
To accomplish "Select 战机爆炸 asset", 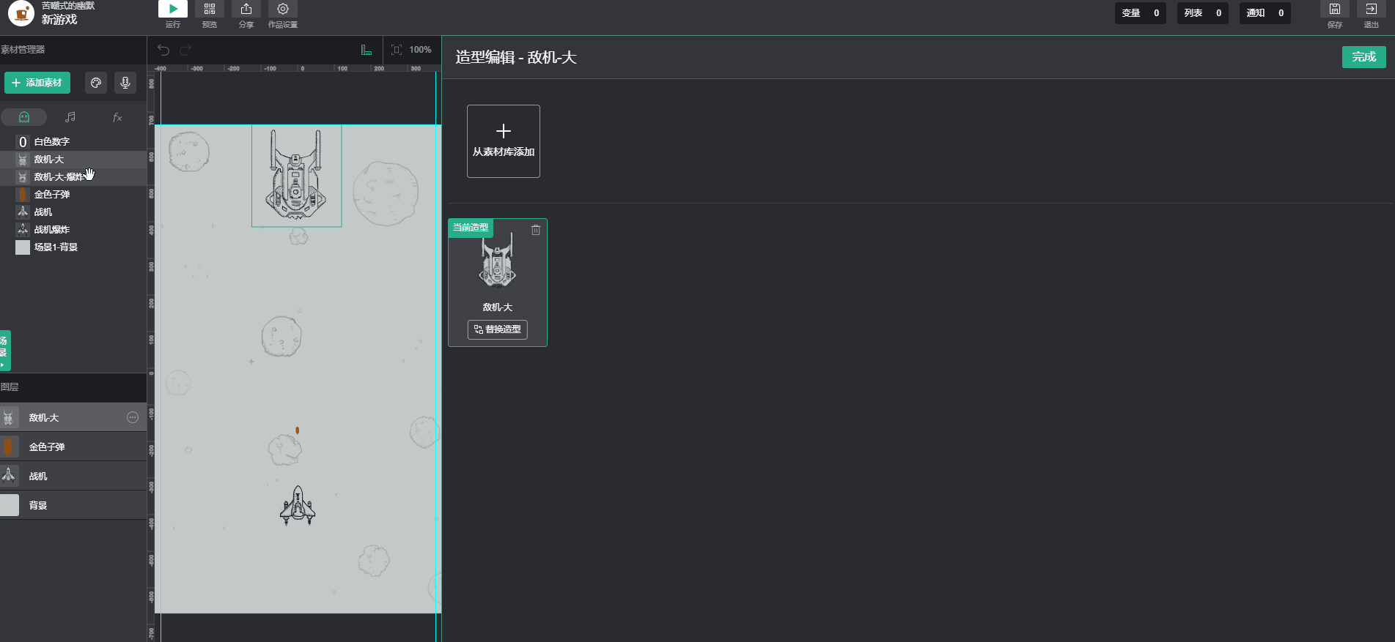I will pos(73,230).
